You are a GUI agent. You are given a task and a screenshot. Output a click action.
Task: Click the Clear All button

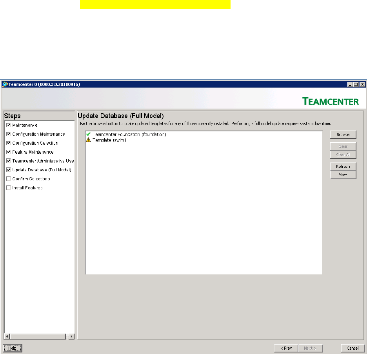(343, 155)
